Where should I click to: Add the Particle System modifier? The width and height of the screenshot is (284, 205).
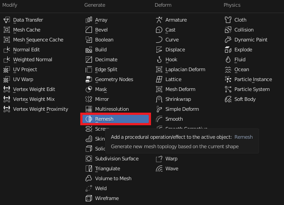[252, 89]
